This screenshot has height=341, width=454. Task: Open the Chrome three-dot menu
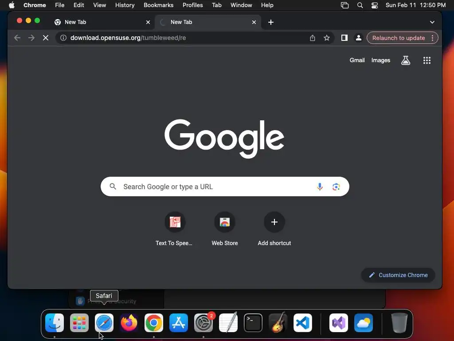[x=432, y=38]
